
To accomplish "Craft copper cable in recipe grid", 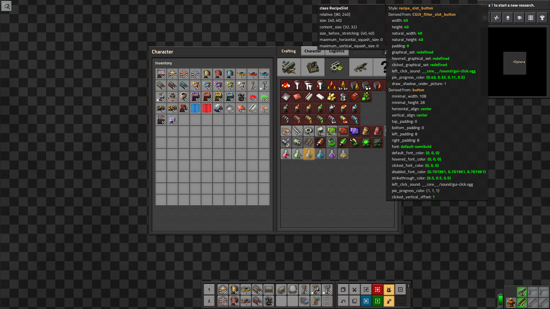I will tap(286, 131).
